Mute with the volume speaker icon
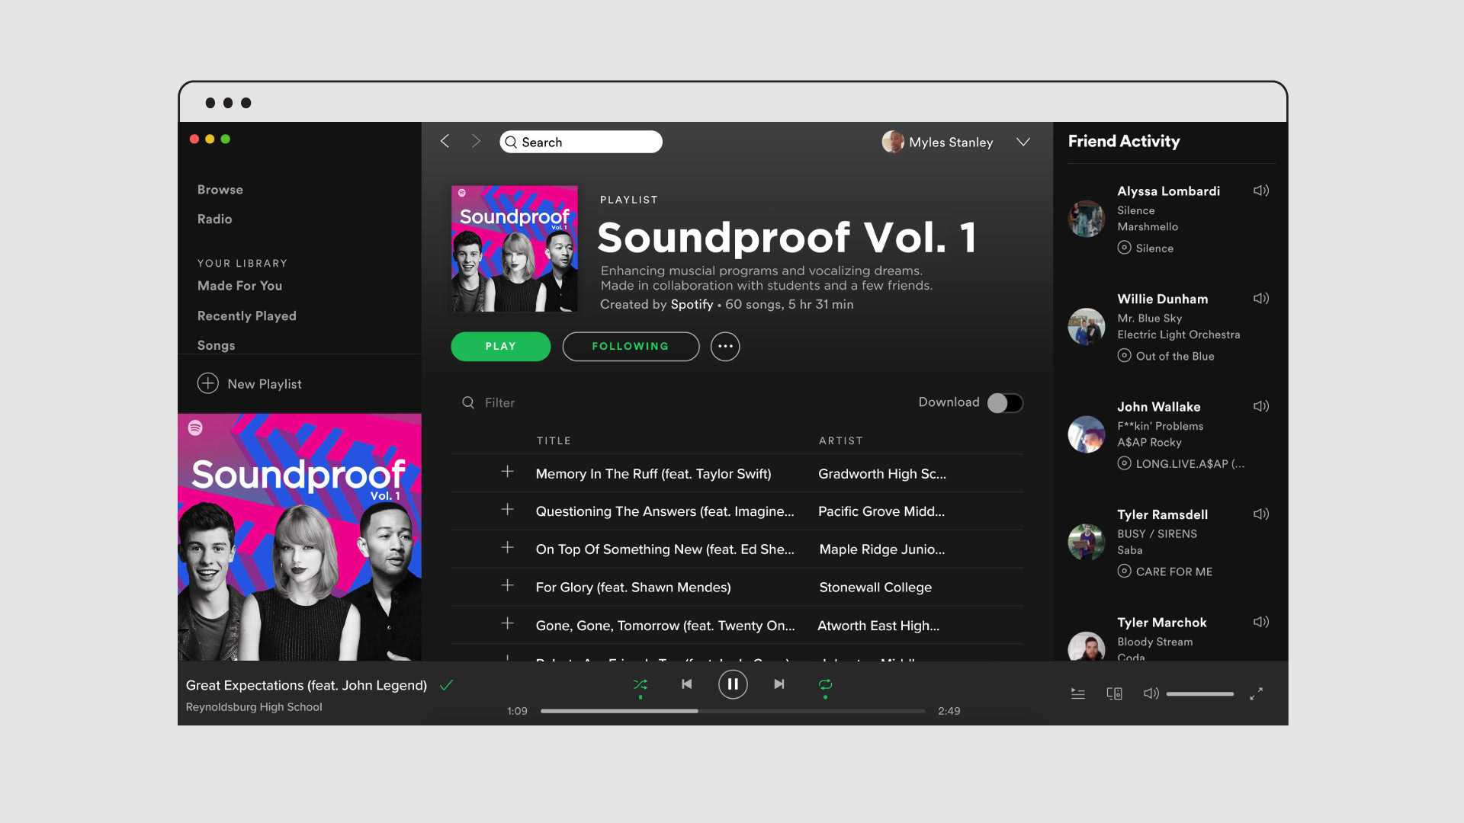Screen dimensions: 1464x823 (1151, 693)
